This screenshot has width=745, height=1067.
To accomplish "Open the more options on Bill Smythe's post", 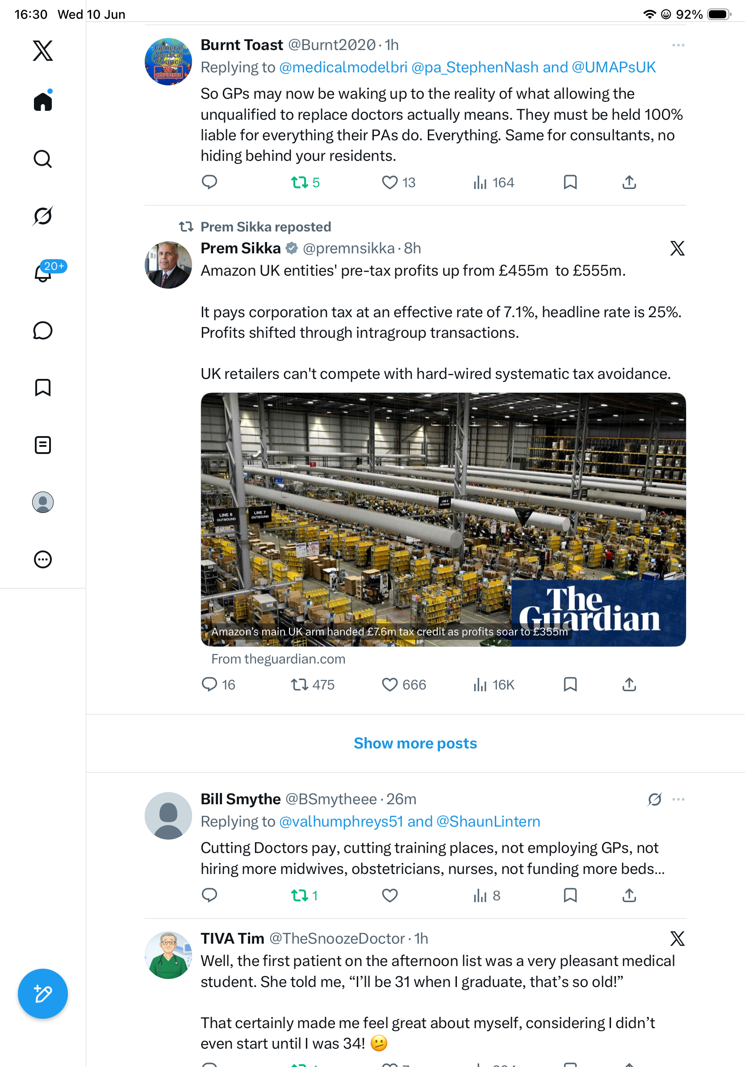I will point(678,799).
